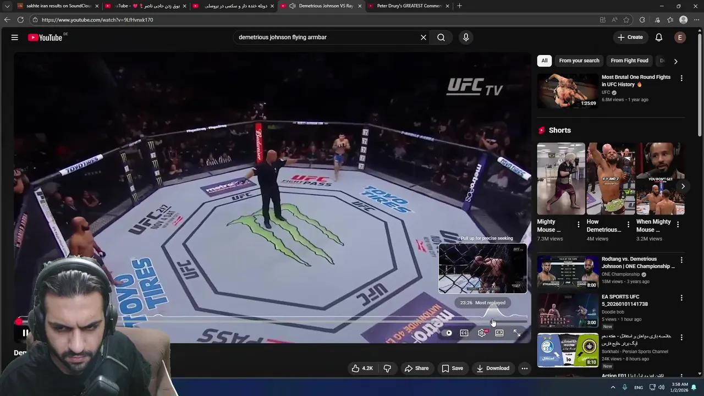Viewport: 704px width, 396px height.
Task: Go back with the browser back arrow
Action: point(7,20)
